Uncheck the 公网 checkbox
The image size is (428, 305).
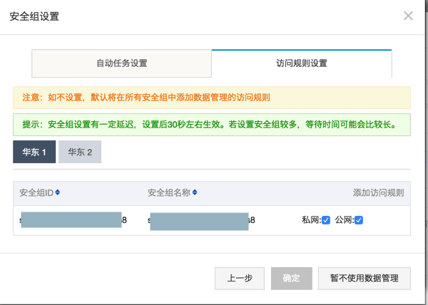(x=359, y=220)
